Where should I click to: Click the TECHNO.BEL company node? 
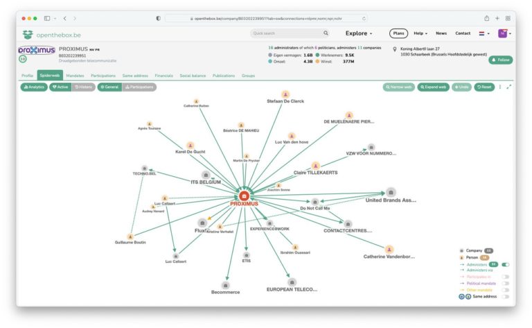click(145, 169)
